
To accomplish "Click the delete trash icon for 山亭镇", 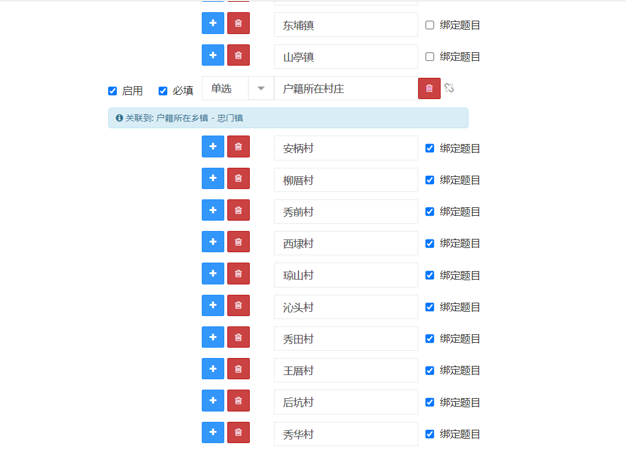I will point(238,55).
